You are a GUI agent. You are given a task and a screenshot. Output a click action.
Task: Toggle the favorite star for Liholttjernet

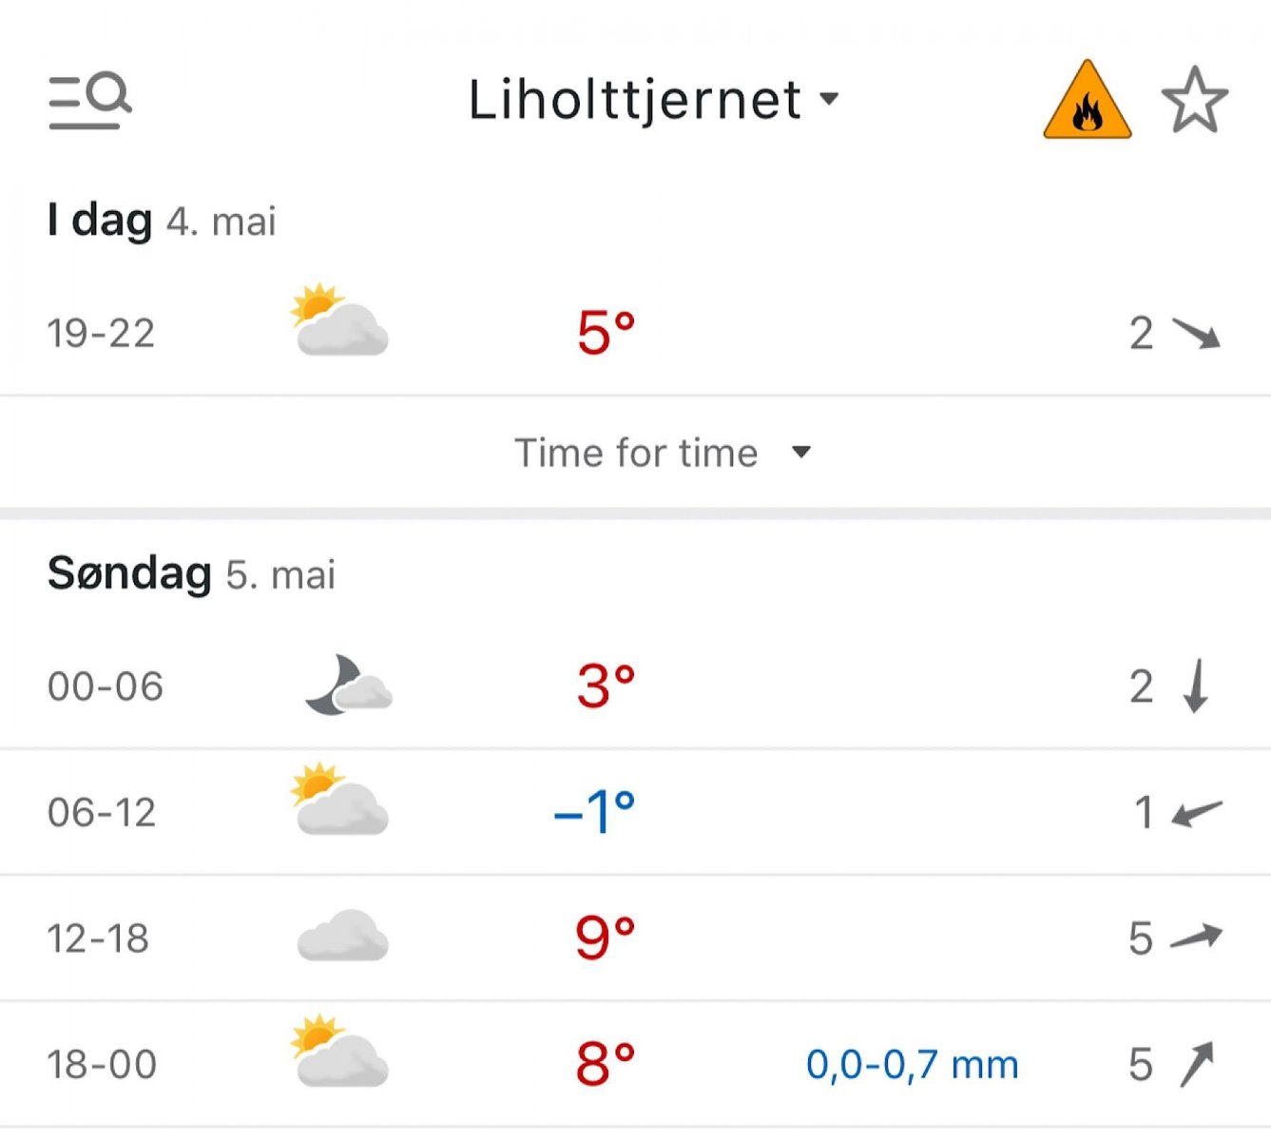(x=1194, y=101)
